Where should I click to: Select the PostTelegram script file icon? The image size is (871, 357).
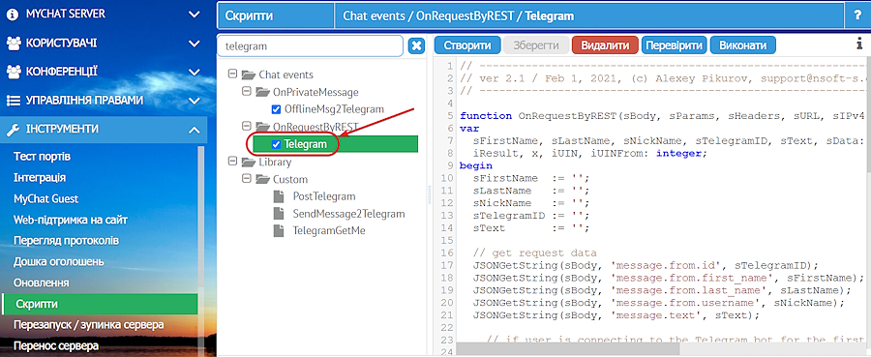pos(280,196)
